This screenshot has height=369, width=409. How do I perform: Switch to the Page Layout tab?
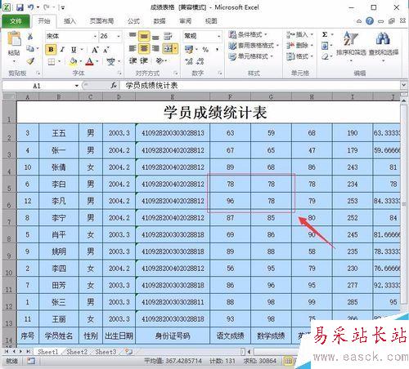101,21
